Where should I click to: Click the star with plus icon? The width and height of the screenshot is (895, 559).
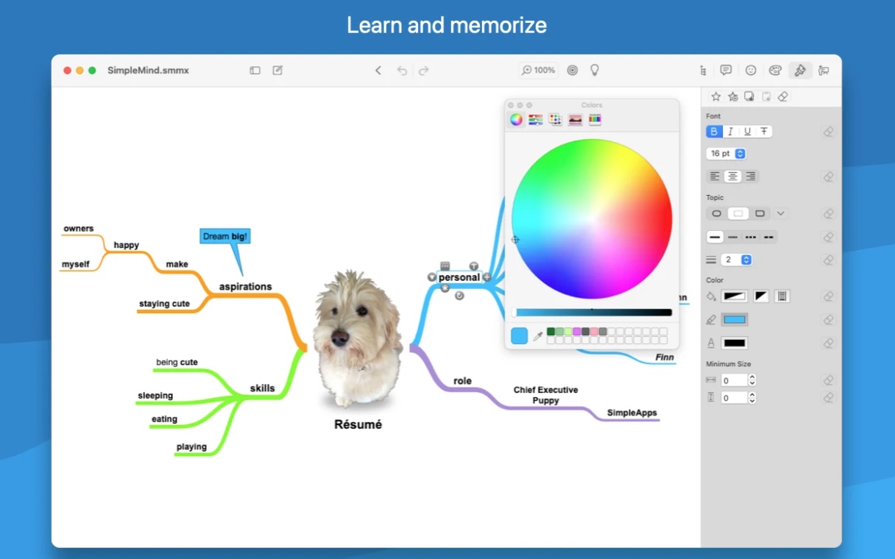(733, 96)
